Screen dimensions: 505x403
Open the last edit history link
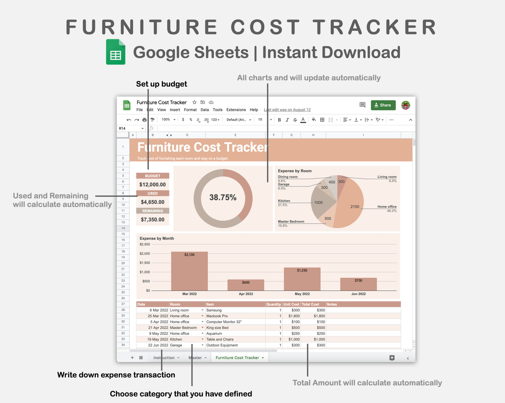click(x=287, y=110)
